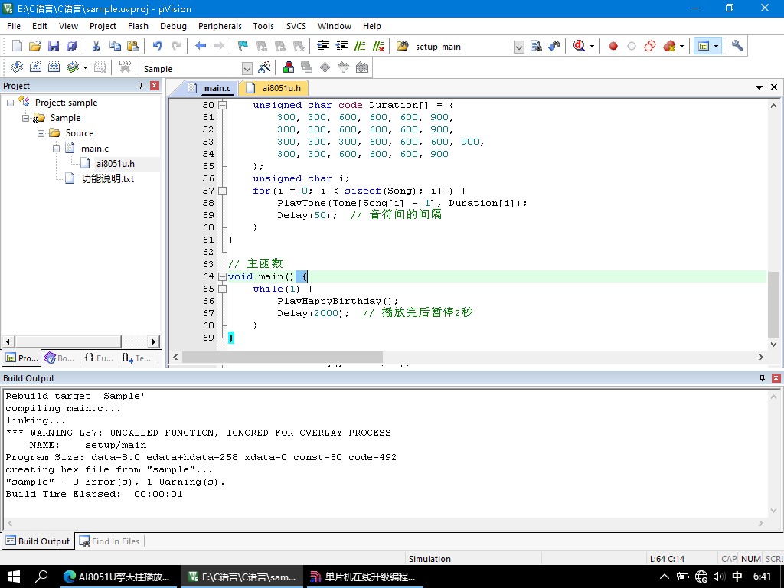Screen dimensions: 784x588
Task: Toggle the project window view button
Action: [704, 46]
